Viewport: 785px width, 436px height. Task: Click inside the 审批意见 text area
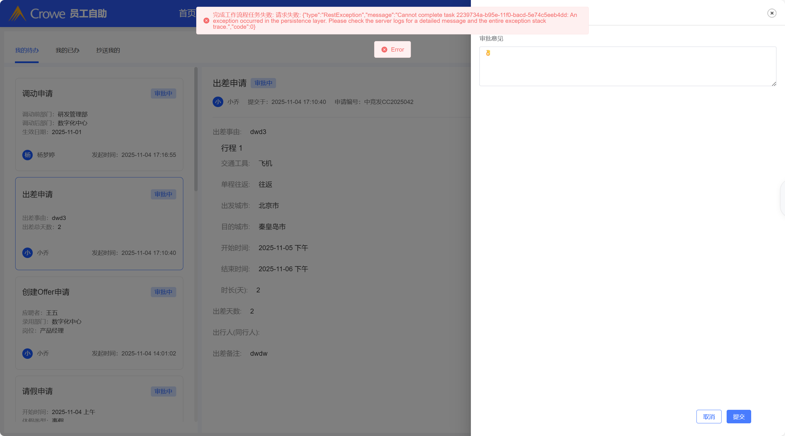click(628, 67)
